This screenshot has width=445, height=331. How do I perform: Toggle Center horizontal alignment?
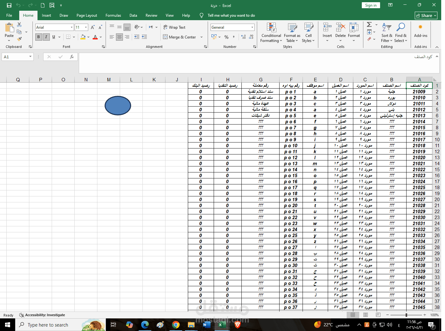(119, 37)
